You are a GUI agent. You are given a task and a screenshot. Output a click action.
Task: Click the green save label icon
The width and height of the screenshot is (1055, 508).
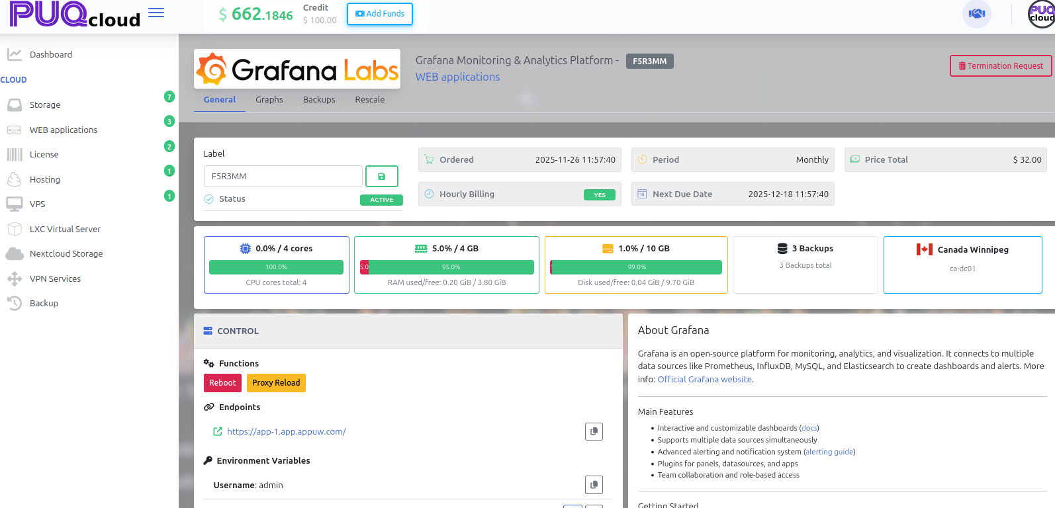[381, 177]
